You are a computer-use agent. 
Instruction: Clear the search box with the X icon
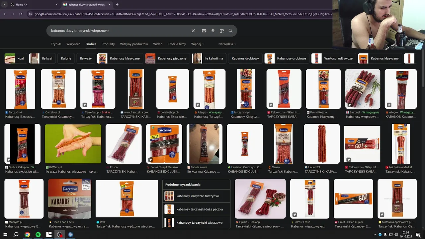pyautogui.click(x=193, y=31)
